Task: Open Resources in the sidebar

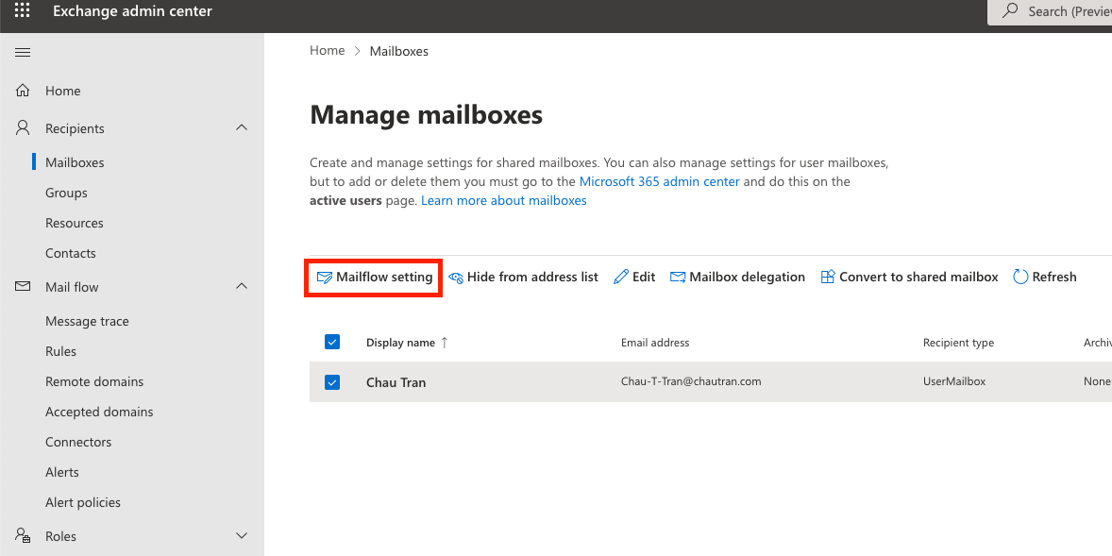Action: coord(74,223)
